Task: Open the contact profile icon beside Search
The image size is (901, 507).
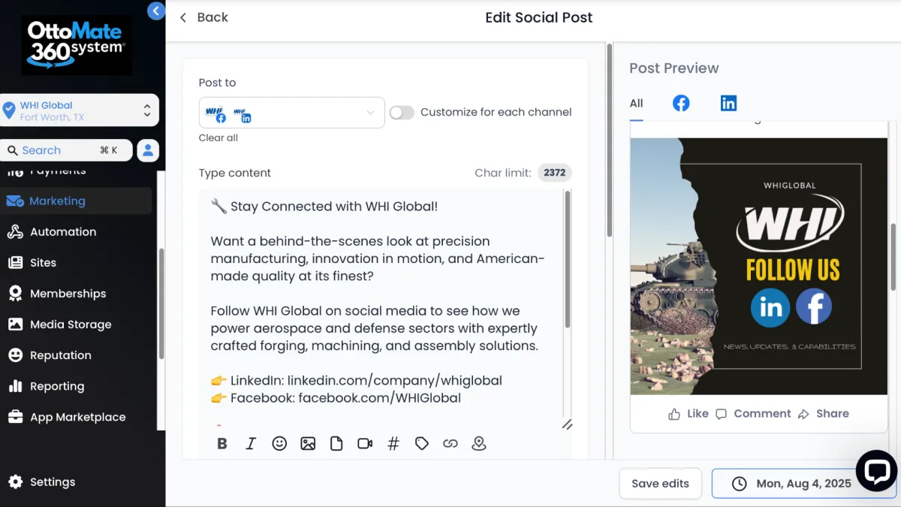Action: click(x=148, y=150)
